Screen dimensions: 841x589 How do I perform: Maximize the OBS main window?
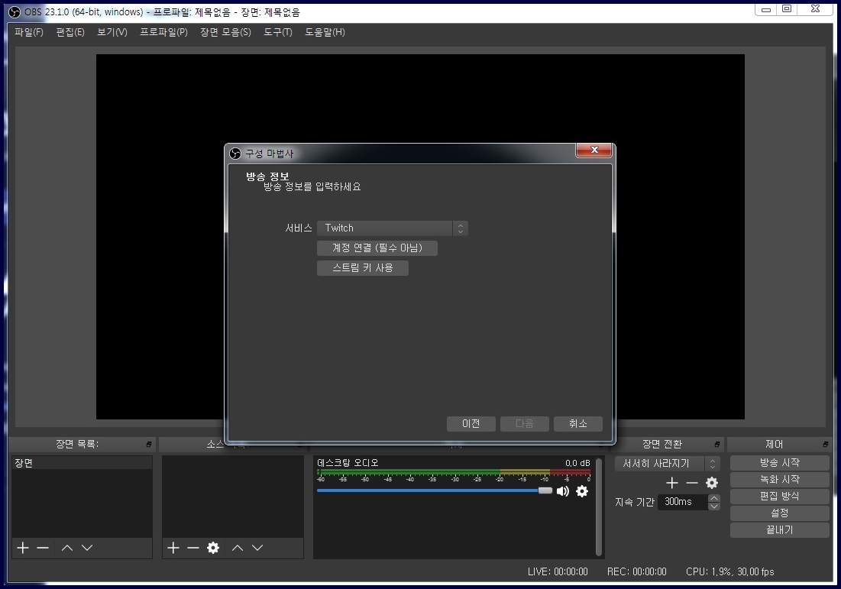787,8
